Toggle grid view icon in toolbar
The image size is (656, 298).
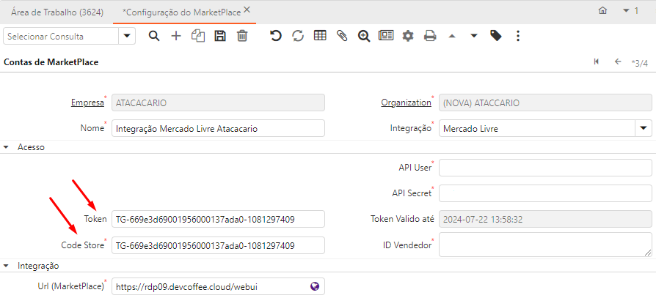(320, 36)
